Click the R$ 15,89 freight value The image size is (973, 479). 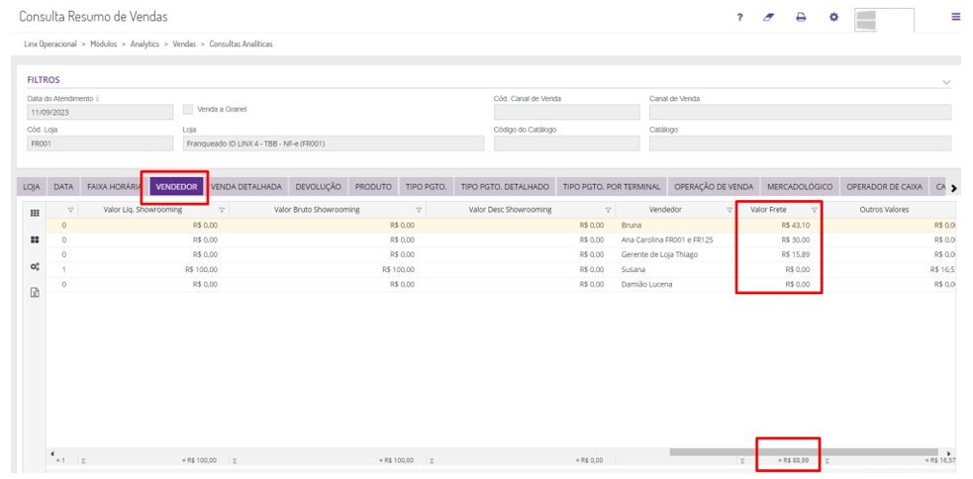(796, 254)
